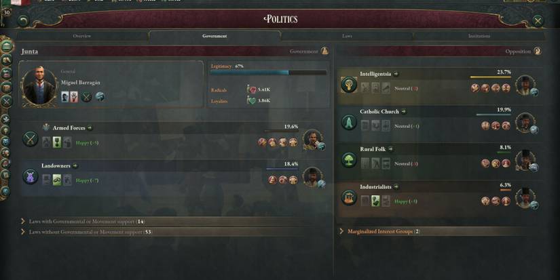Click the Loyalists population icon
560x280 pixels.
251,100
